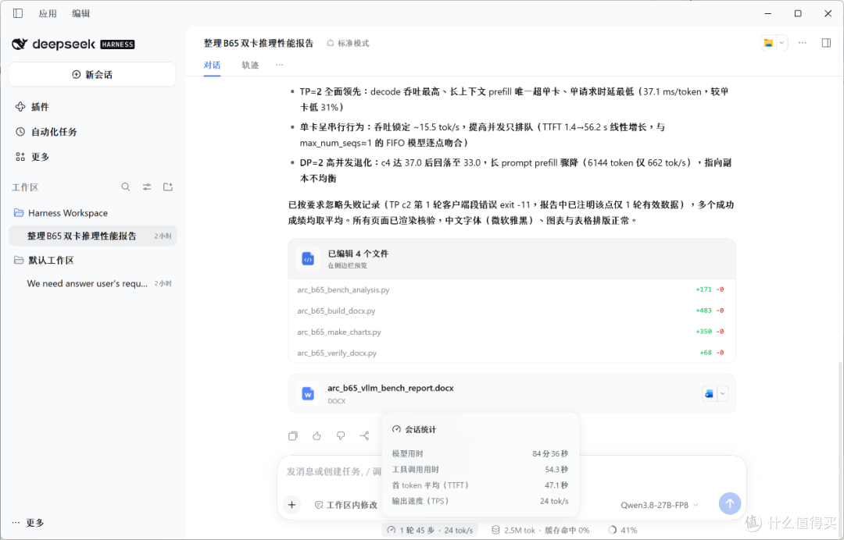
Task: Open workspace filter settings icon
Action: pos(146,187)
